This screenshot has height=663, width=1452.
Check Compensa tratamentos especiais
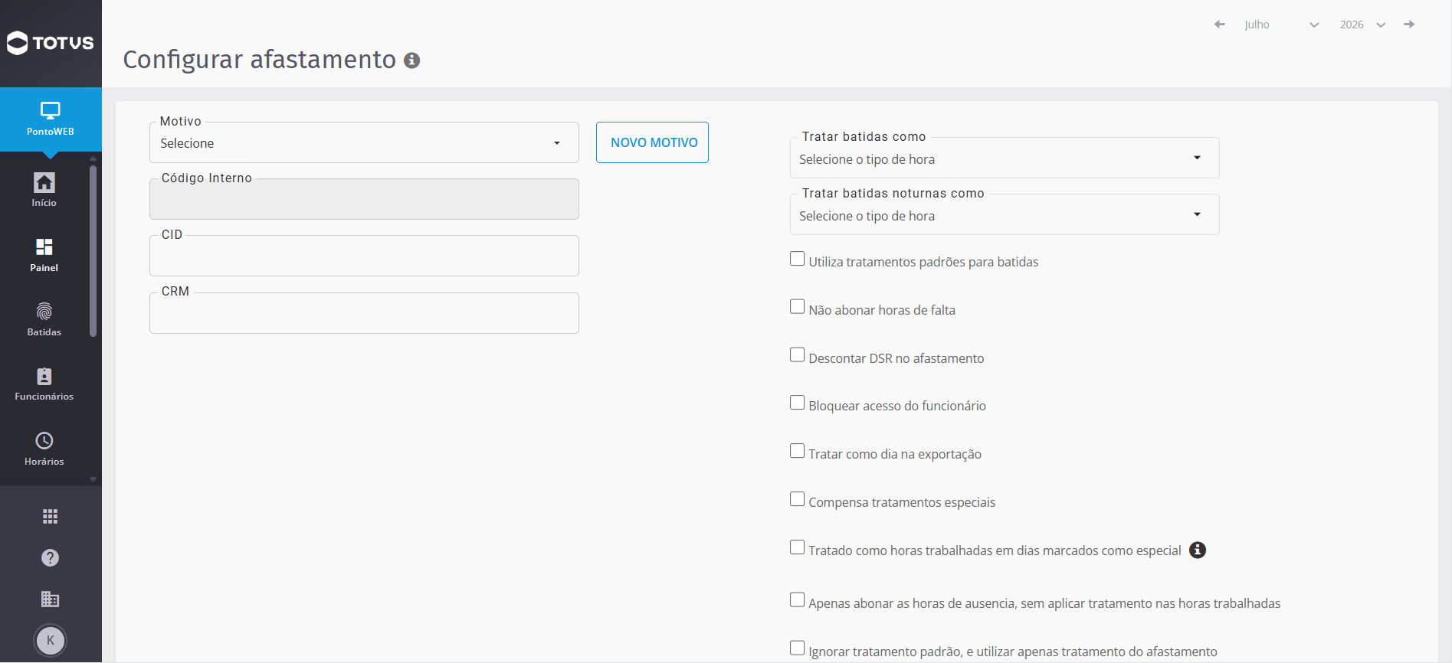pyautogui.click(x=798, y=499)
